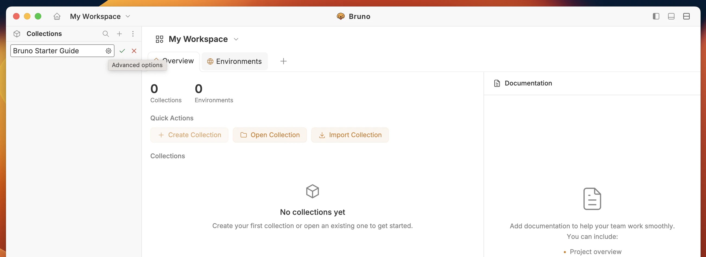This screenshot has height=257, width=706.
Task: Click the Open Collection button
Action: pos(270,135)
